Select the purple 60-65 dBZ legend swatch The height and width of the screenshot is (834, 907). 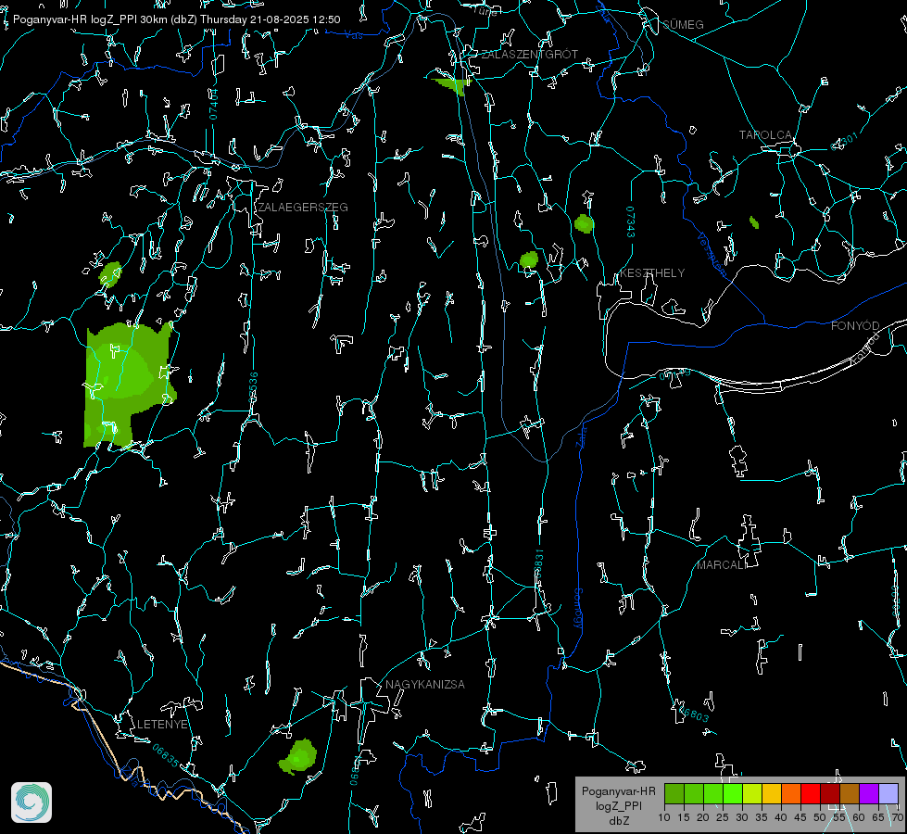tap(869, 793)
